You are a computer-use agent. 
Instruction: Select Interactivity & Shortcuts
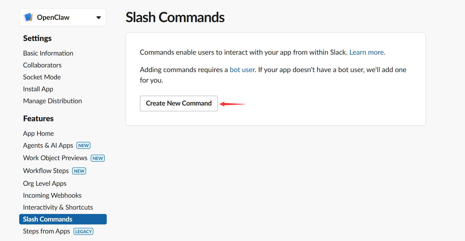pos(58,207)
